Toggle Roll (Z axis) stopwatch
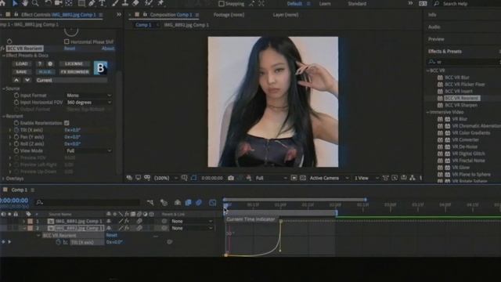The image size is (501, 282). tap(16, 144)
